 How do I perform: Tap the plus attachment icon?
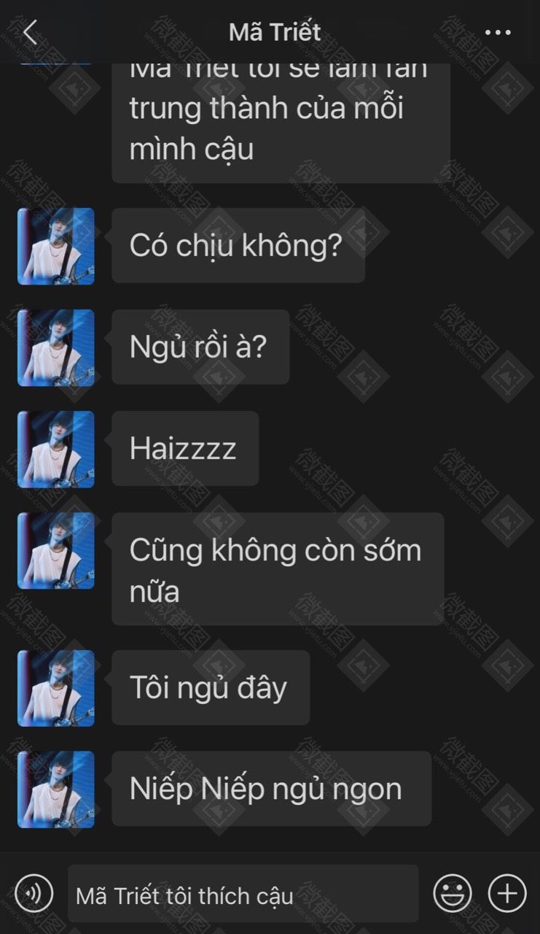[507, 892]
